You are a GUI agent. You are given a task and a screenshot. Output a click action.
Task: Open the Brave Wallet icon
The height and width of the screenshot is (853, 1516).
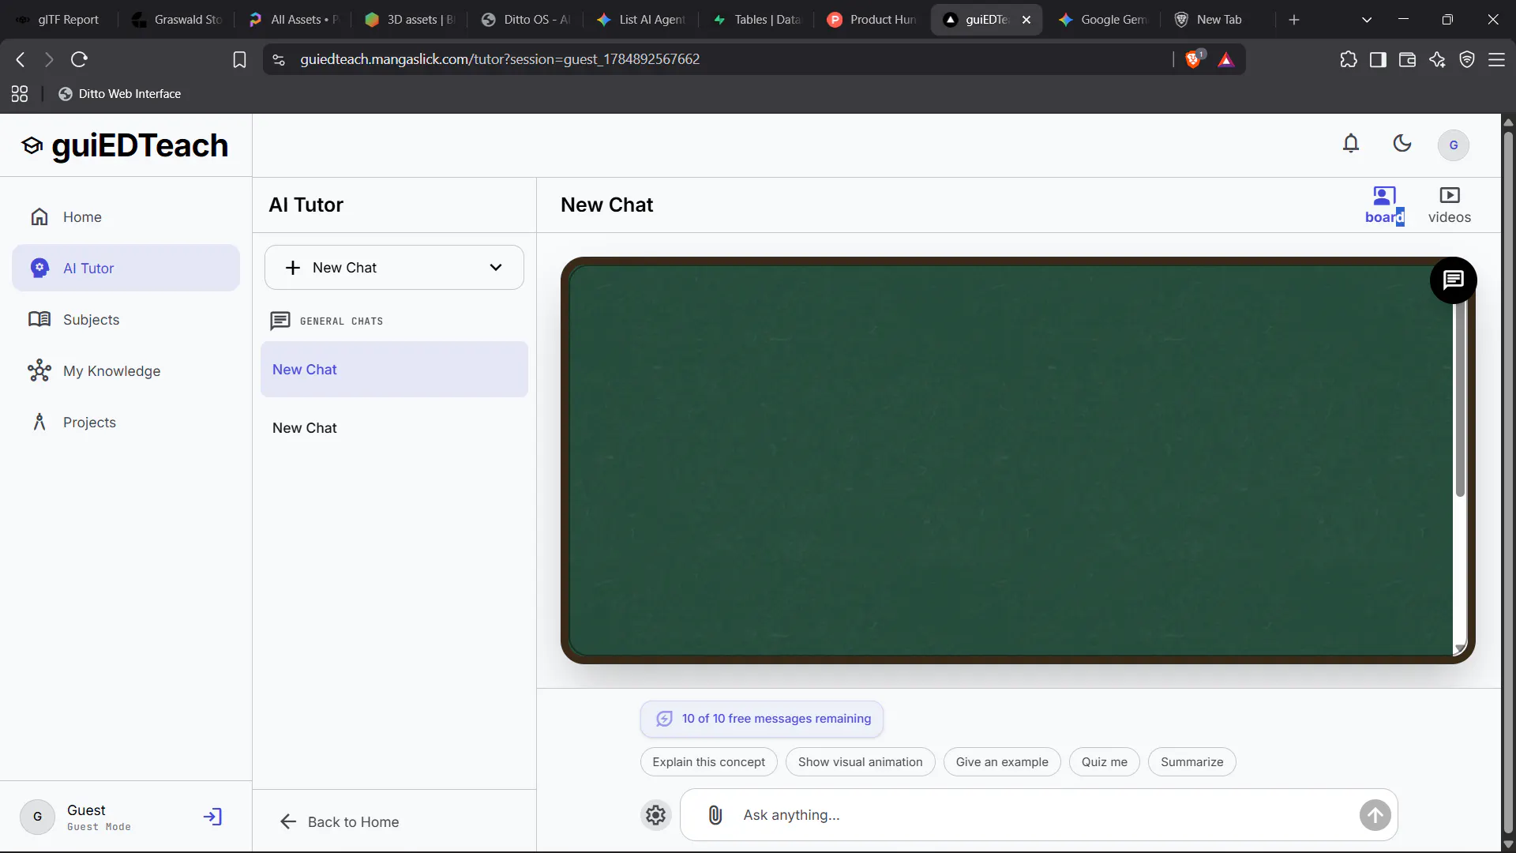1407,59
